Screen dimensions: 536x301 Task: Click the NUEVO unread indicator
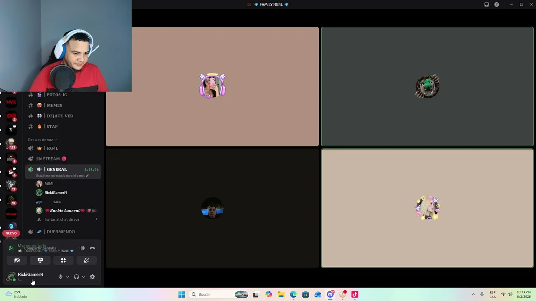tap(11, 233)
